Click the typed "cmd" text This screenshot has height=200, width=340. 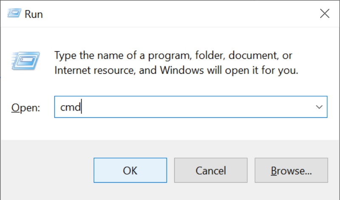coord(71,107)
